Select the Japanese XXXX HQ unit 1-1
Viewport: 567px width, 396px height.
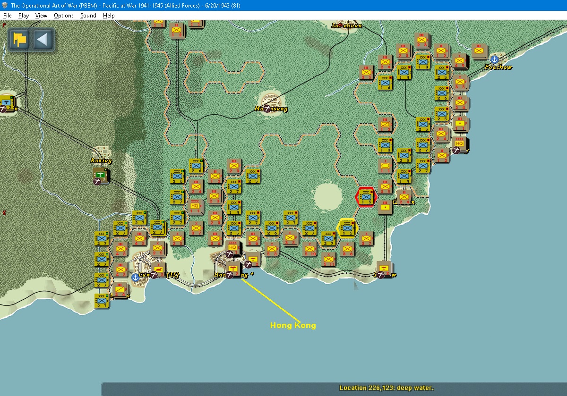195,206
